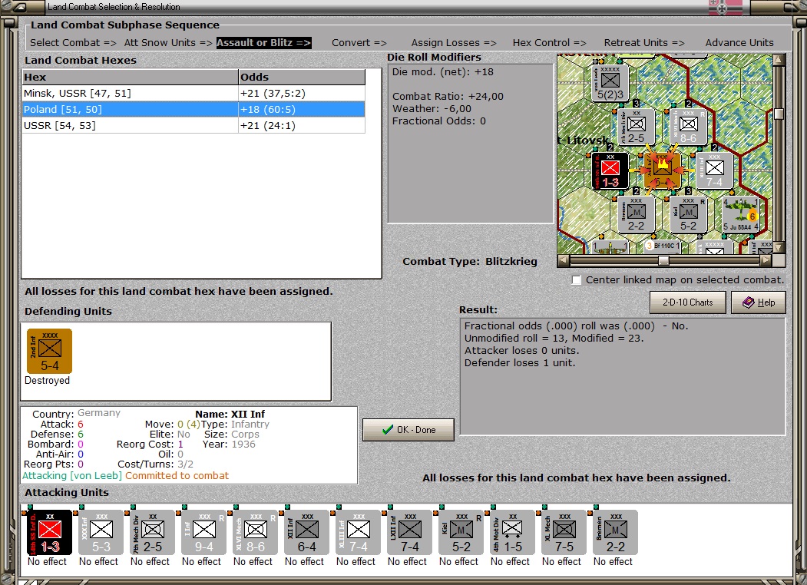Viewport: 807px width, 585px height.
Task: Open the Help button
Action: tap(758, 302)
